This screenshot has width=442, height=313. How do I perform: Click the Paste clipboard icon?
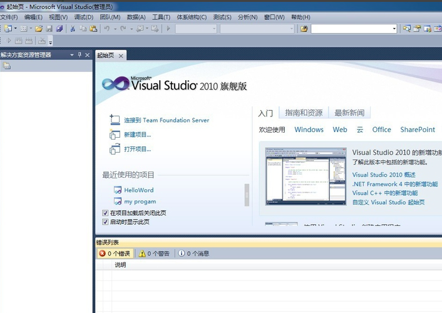point(93,29)
